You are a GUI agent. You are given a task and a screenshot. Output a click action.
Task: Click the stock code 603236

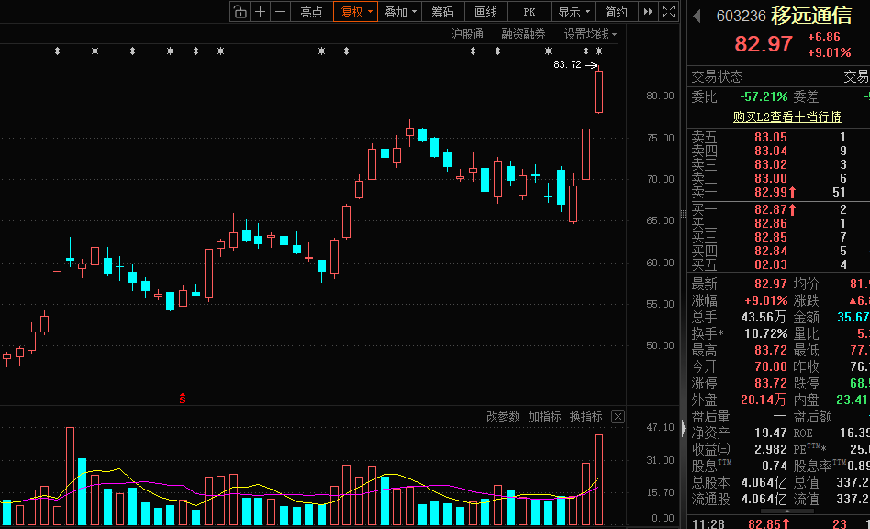pos(741,17)
